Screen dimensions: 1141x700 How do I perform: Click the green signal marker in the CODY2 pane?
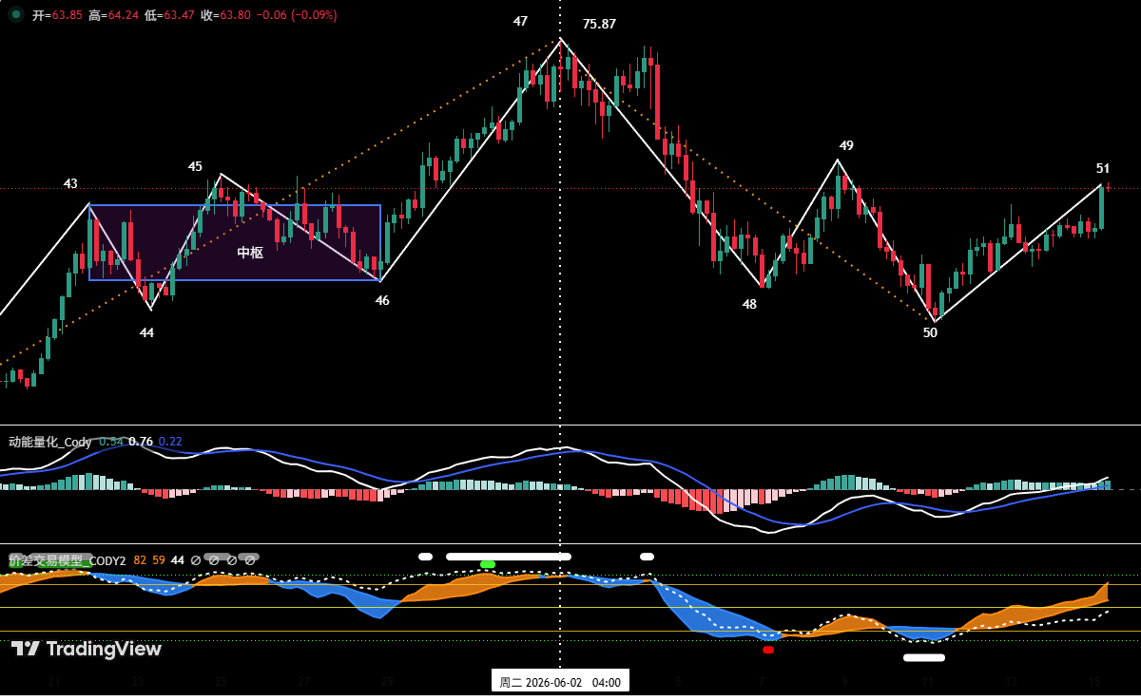[488, 564]
